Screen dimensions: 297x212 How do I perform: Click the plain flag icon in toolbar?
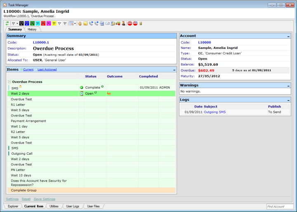coord(14,23)
